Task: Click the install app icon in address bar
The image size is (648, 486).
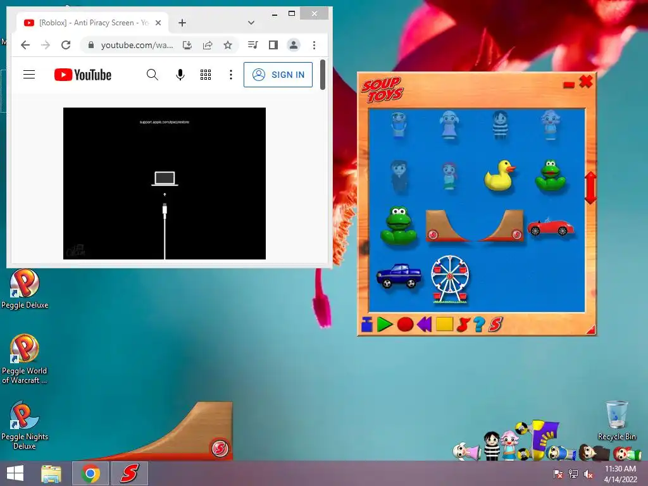Action: pos(187,45)
